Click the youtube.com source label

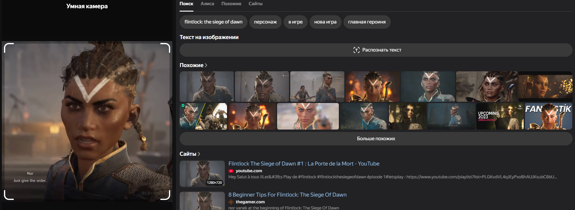[249, 171]
